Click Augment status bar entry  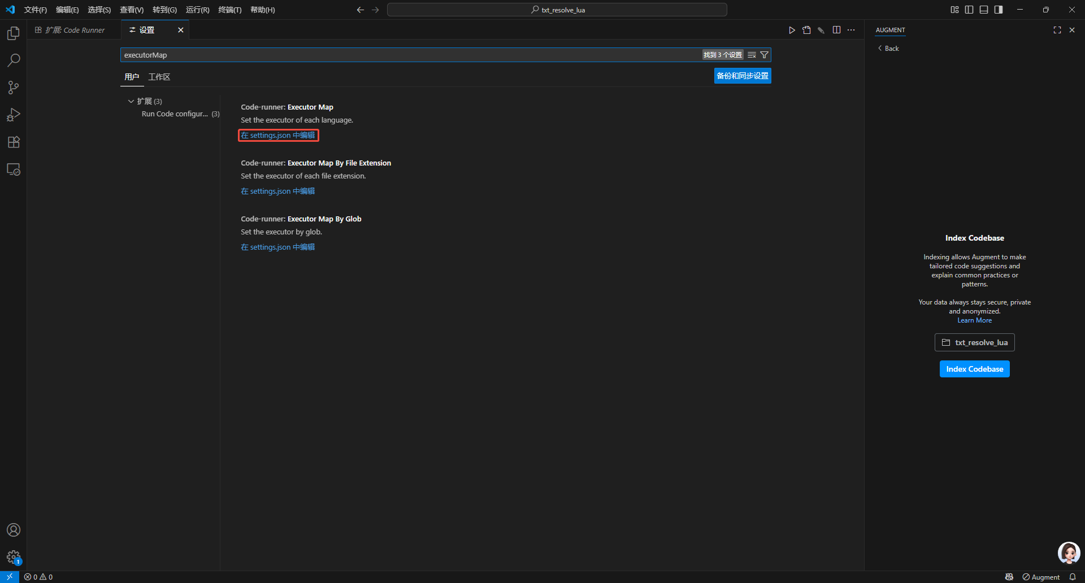click(x=1041, y=577)
